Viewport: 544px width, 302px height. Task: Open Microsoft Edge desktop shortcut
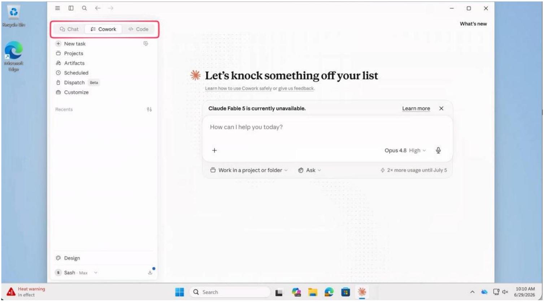(14, 56)
